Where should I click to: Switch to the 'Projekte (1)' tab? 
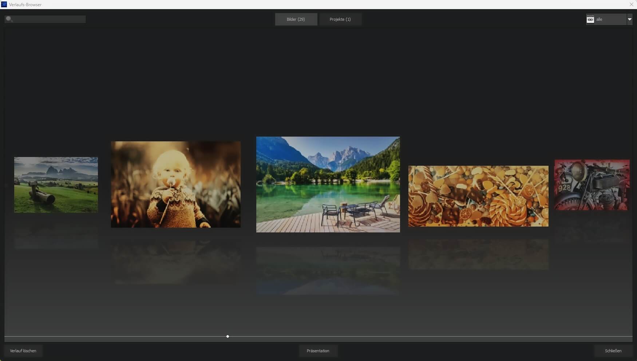tap(340, 19)
